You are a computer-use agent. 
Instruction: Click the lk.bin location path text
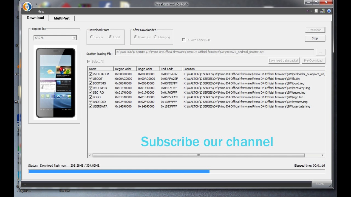pos(242,79)
